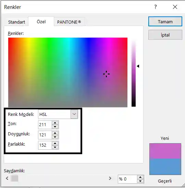Decrease Parlaklık with down arrow
The height and width of the screenshot is (188, 185).
(55, 147)
